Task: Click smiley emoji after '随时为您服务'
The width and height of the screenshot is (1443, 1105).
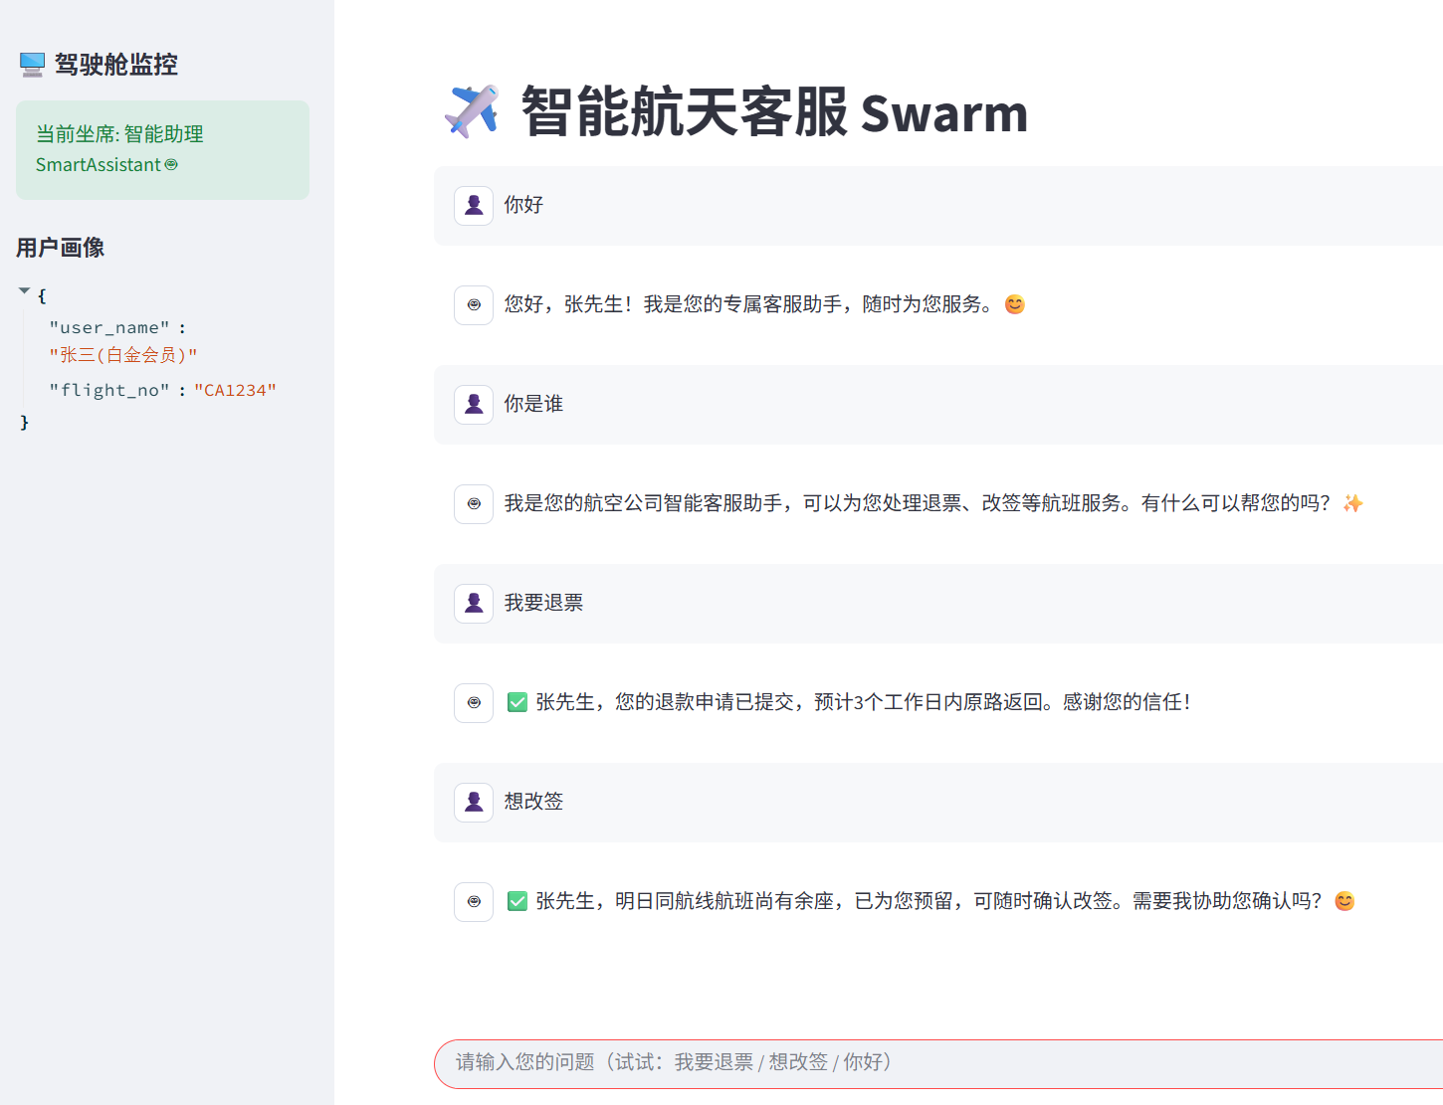Action: [1014, 304]
